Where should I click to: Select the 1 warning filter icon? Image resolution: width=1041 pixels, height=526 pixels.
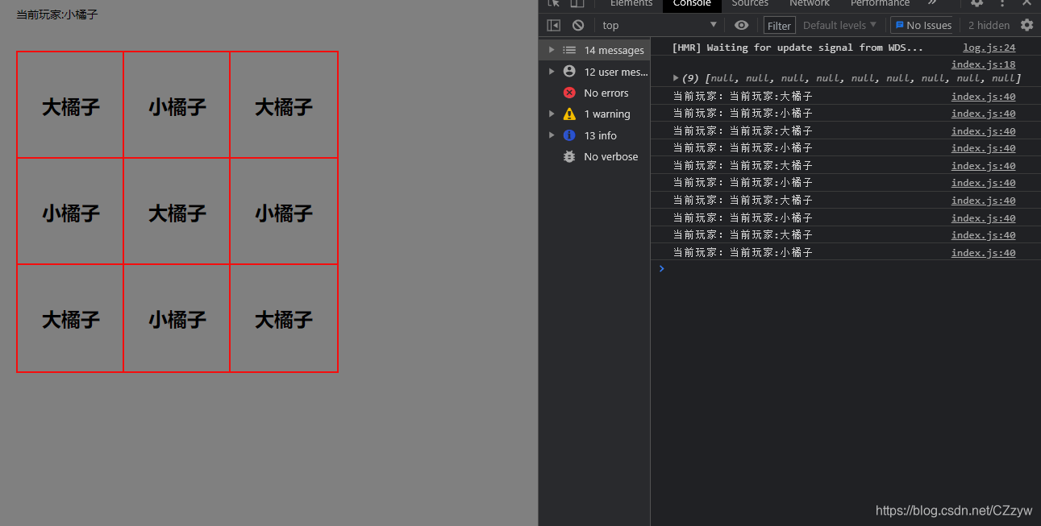point(570,114)
